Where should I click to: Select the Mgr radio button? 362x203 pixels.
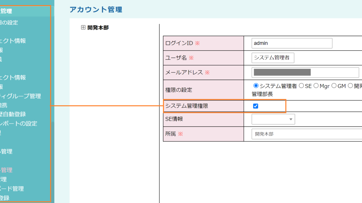click(316, 86)
